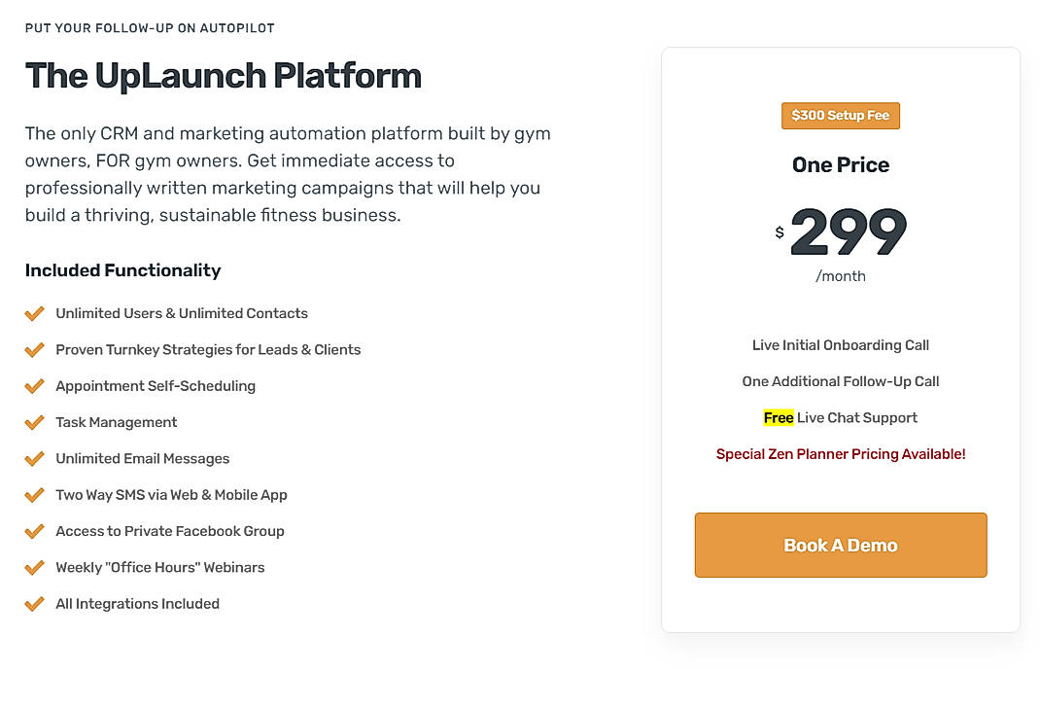Click the checkmark beside Unlimited Email Messages
This screenshot has height=710, width=1040.
(35, 458)
